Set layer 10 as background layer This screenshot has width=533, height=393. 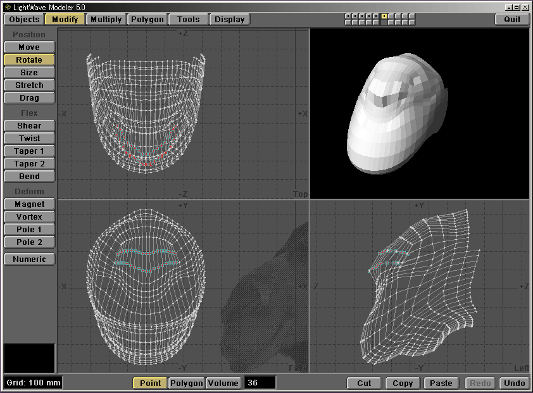(412, 22)
